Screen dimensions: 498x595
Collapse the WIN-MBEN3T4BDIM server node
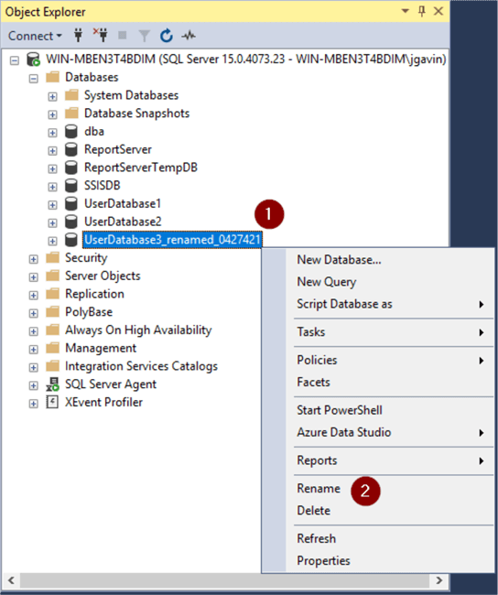tap(15, 60)
